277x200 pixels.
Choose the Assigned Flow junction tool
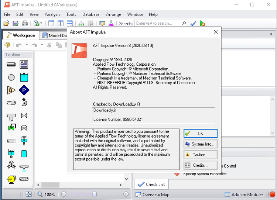(11, 90)
